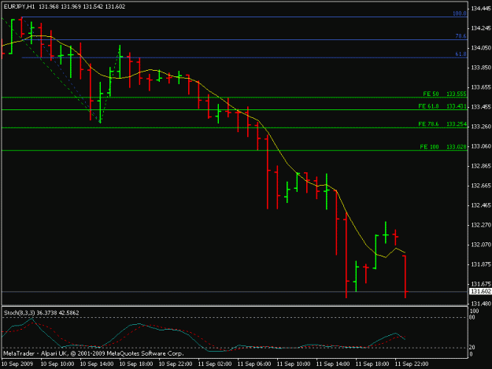Viewport: 492px width, 369px height.
Task: Click the OHLC values 131.968 131.969 131.542 131.602
Action: [82, 6]
